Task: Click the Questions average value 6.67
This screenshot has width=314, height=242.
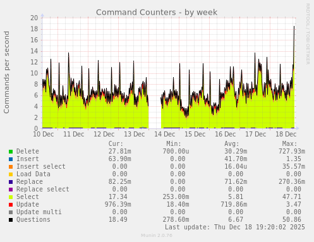Action: (x=236, y=220)
